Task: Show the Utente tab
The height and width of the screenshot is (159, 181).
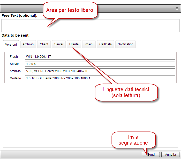Action: 74,44
